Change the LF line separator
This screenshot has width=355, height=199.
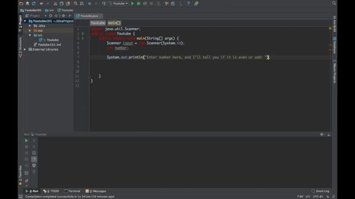(308, 197)
